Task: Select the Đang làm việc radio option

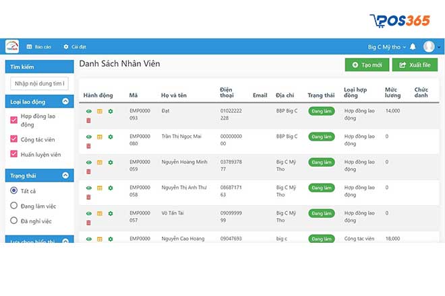Action: click(14, 206)
